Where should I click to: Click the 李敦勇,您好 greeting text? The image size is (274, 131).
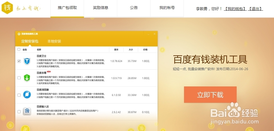click(209, 9)
